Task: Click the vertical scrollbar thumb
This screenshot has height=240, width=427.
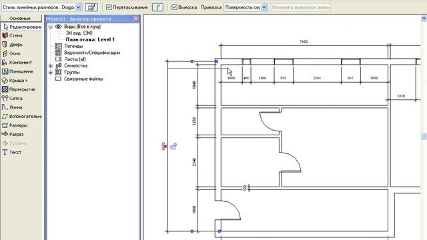Action: click(424, 136)
